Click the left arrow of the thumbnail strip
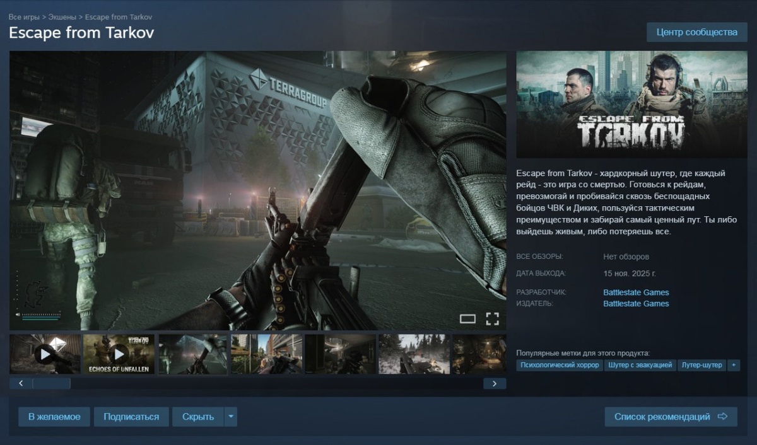The height and width of the screenshot is (445, 757). click(x=21, y=383)
